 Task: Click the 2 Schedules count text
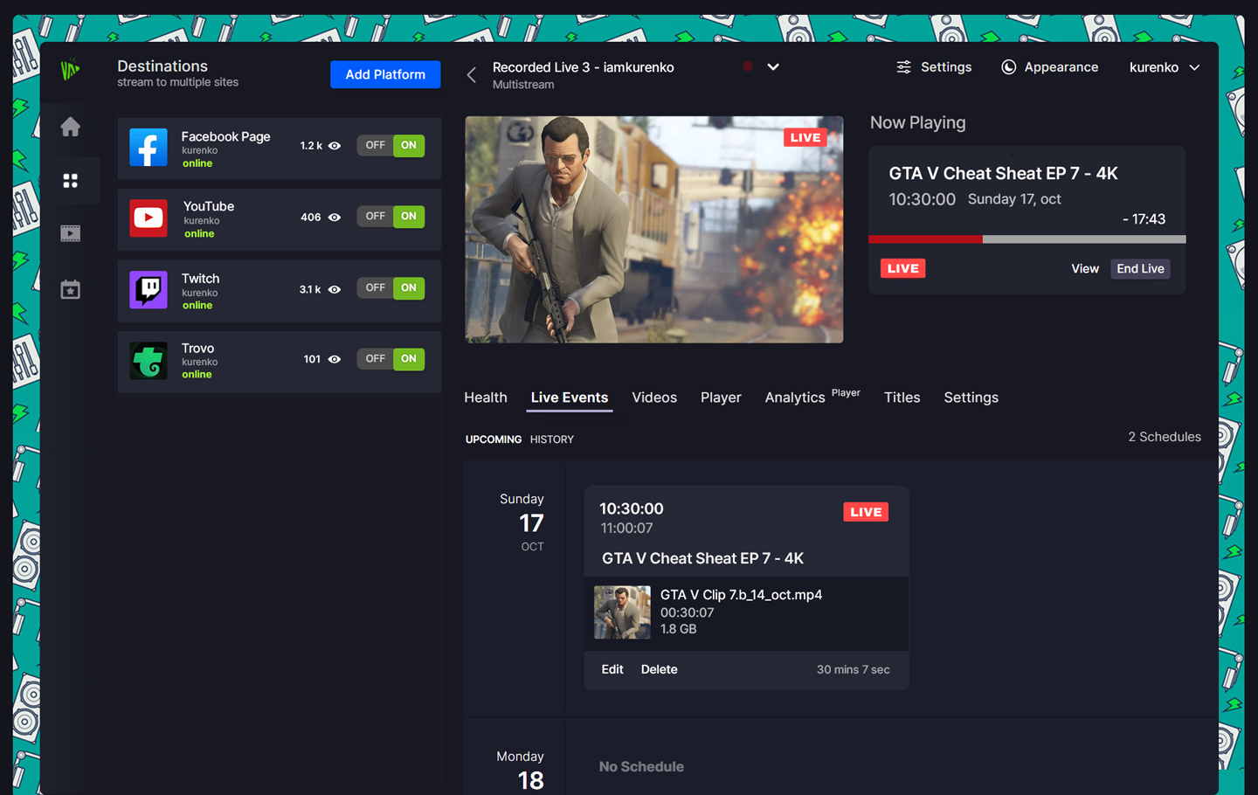(x=1165, y=437)
